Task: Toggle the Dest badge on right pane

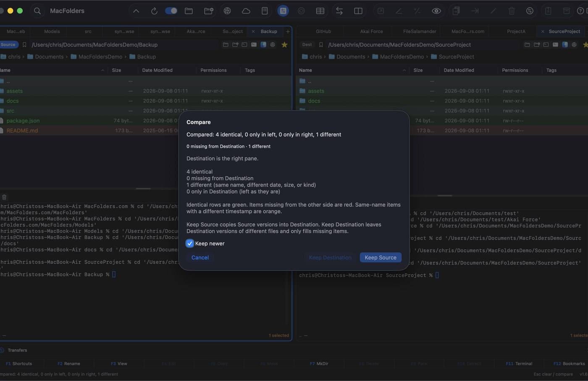Action: (x=307, y=44)
